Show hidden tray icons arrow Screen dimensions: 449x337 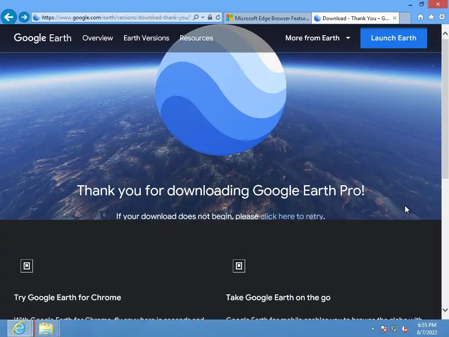(373, 329)
